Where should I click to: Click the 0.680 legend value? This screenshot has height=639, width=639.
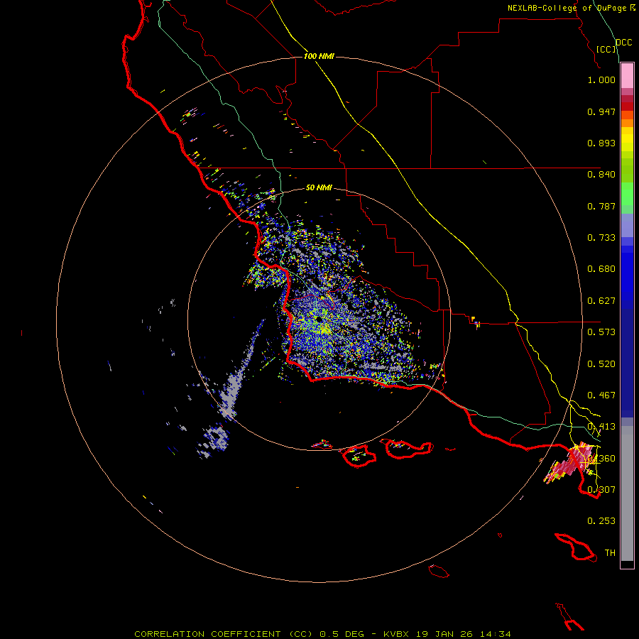click(x=601, y=269)
